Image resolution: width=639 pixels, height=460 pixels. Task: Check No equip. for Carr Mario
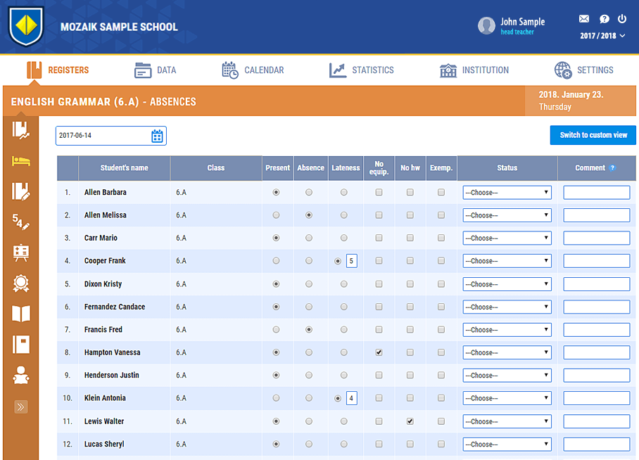(x=379, y=238)
